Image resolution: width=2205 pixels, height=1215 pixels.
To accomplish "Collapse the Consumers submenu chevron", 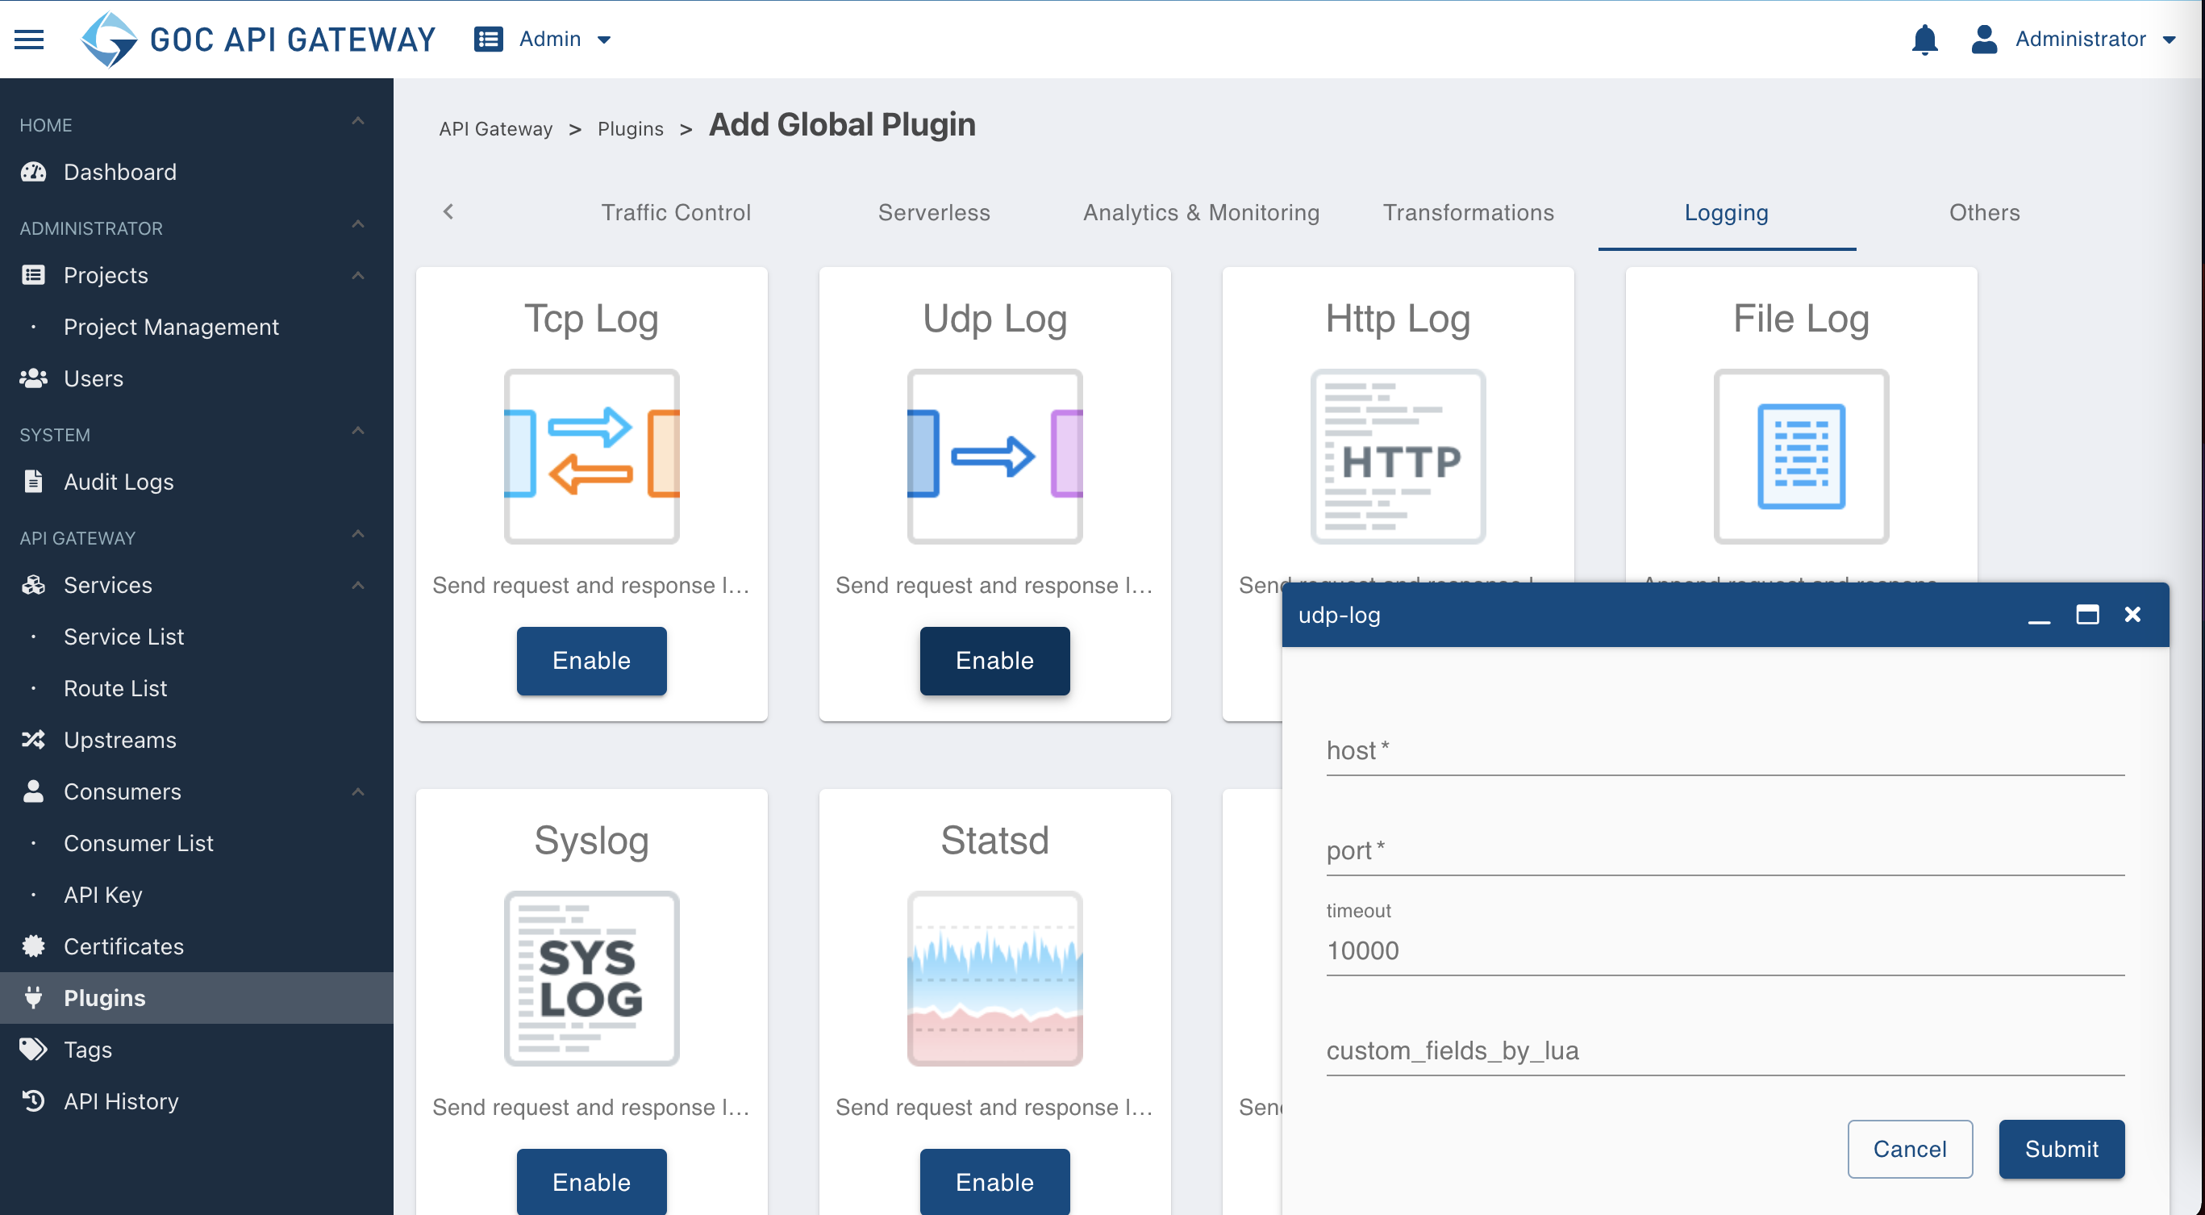I will pos(358,792).
